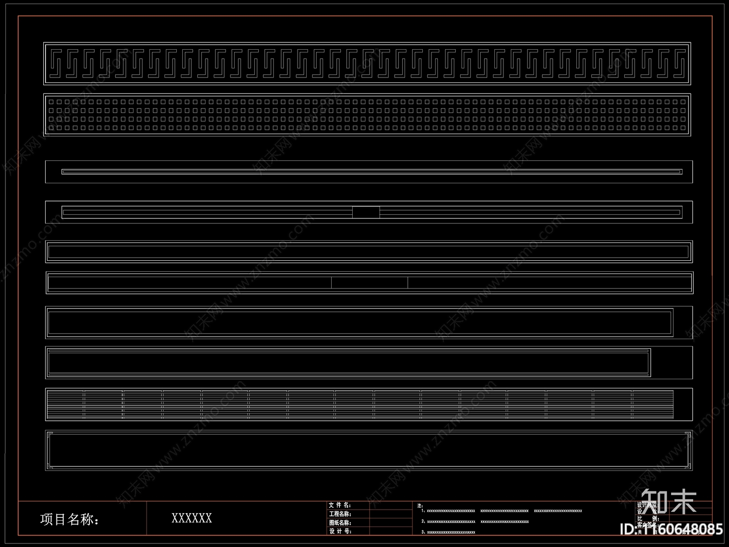
Task: Select the 工程名称 label
Action: (340, 514)
